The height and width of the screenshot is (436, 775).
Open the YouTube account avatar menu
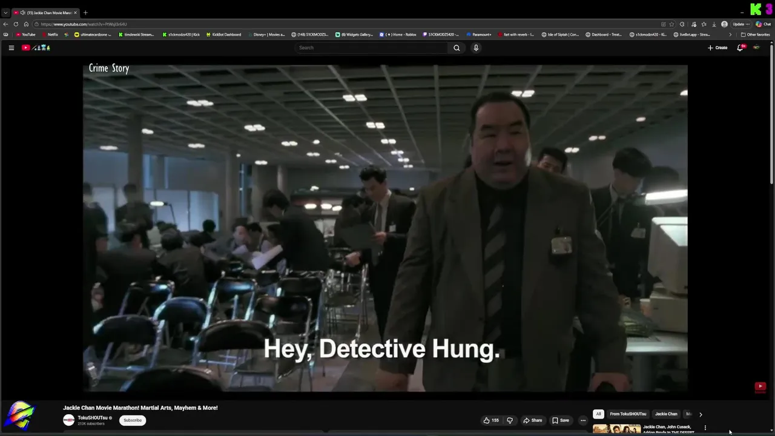point(756,47)
